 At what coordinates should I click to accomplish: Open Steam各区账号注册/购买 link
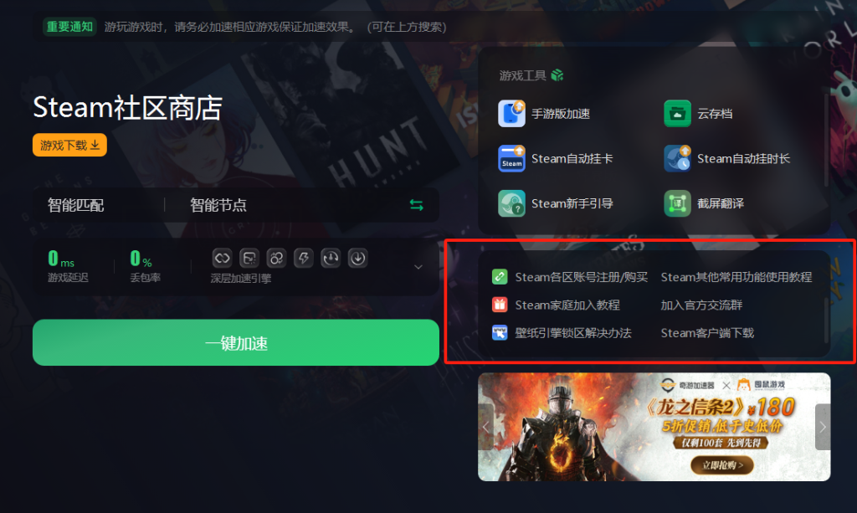581,277
